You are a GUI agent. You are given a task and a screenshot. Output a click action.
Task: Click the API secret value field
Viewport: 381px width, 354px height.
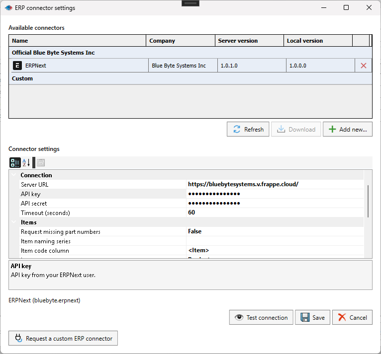[275, 204]
